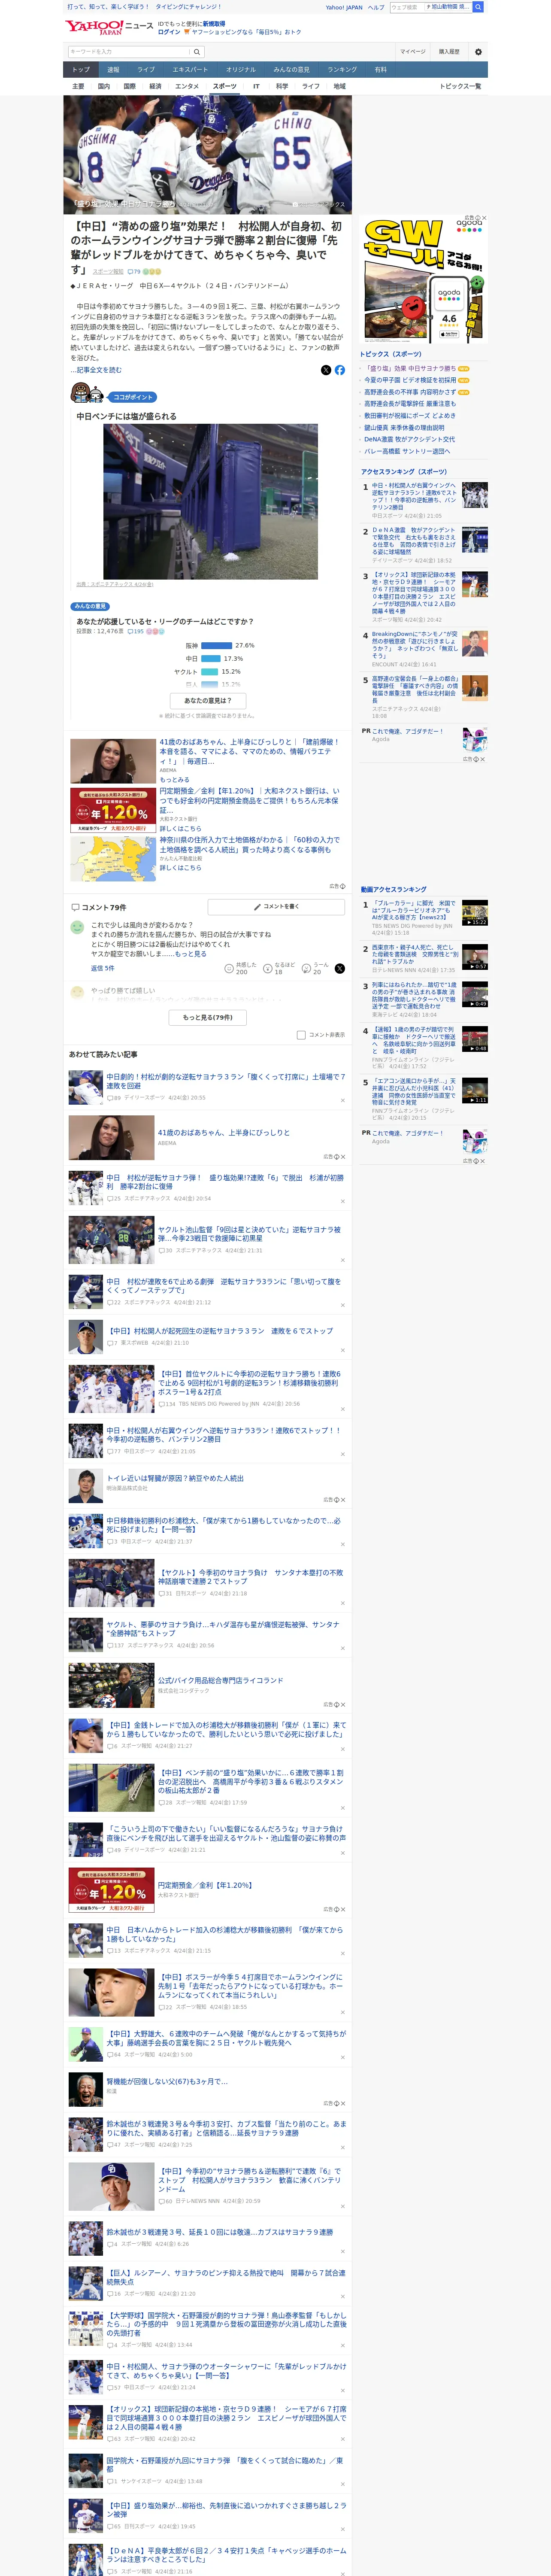Open the ランキング navigation tab
551x2576 pixels.
(x=342, y=69)
